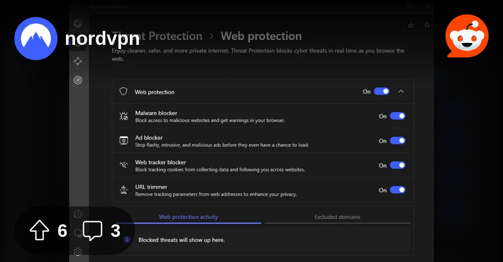Click the Reddit logo icon

[x=467, y=36]
